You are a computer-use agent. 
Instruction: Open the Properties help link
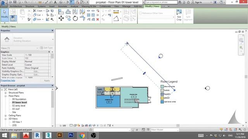[x=8, y=80]
